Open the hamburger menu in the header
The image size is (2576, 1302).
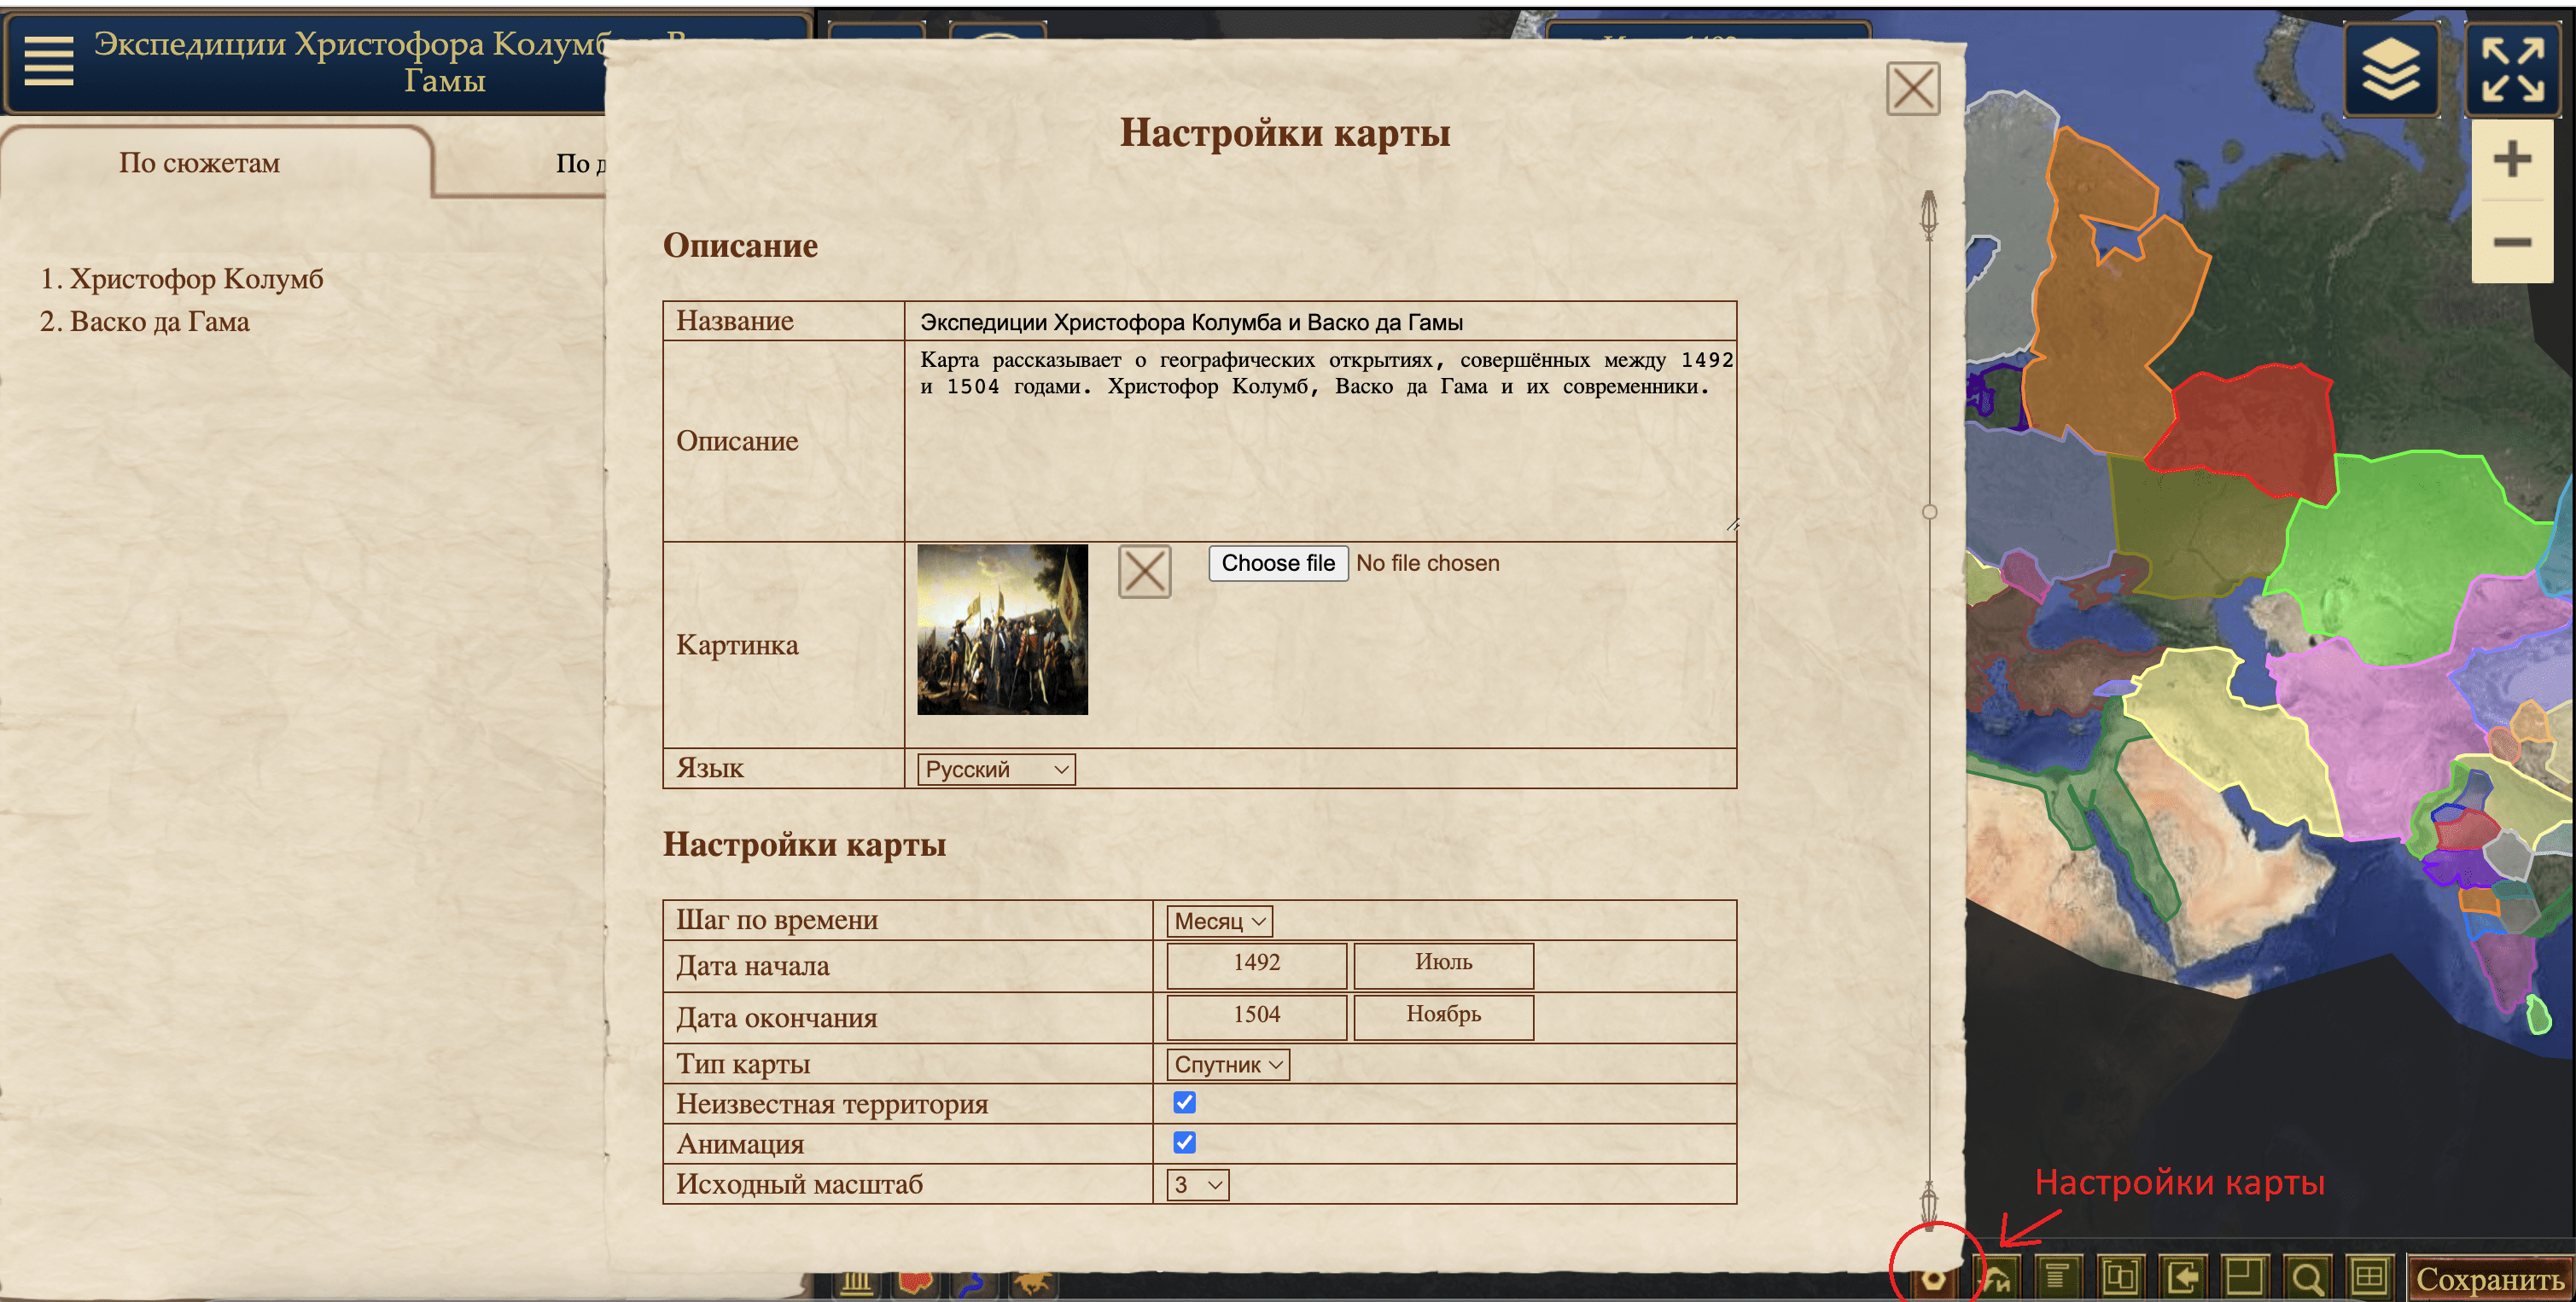click(x=48, y=61)
